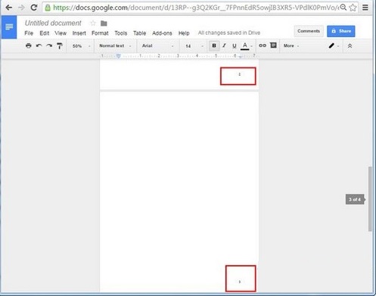The width and height of the screenshot is (376, 296).
Task: Insert a comment using the toolbar icon
Action: pyautogui.click(x=273, y=45)
